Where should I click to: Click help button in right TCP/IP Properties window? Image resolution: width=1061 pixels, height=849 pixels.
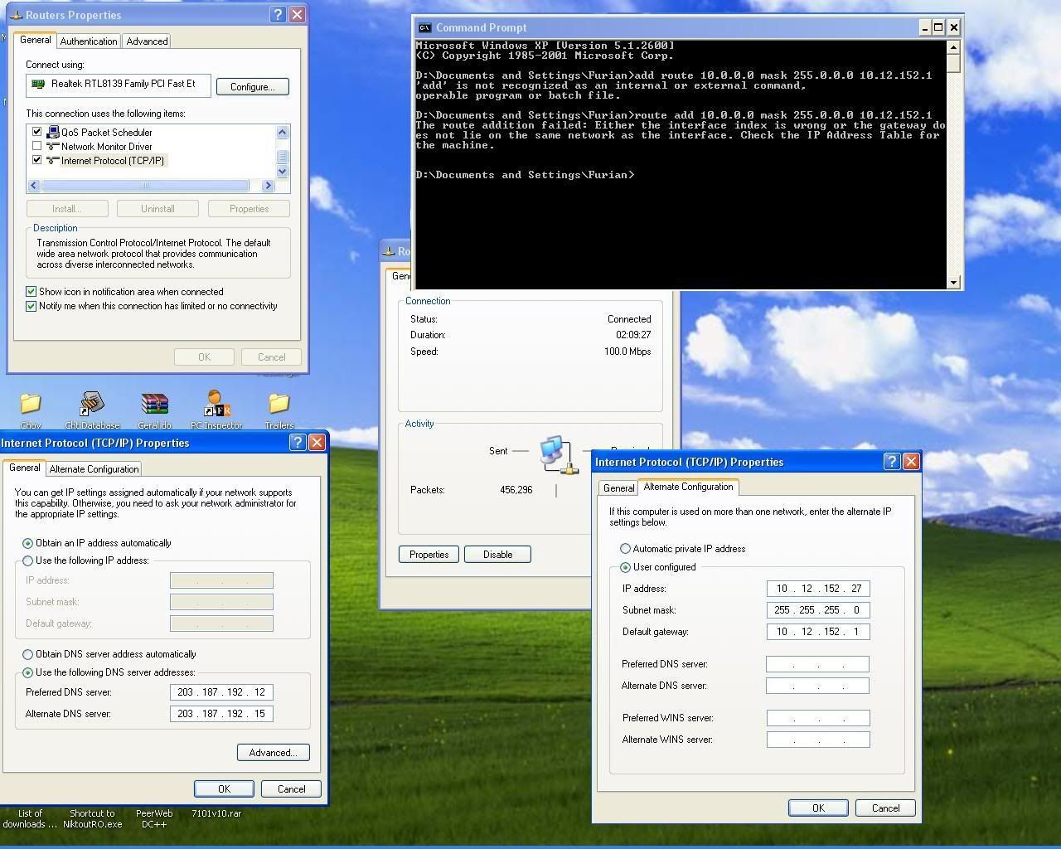tap(892, 461)
